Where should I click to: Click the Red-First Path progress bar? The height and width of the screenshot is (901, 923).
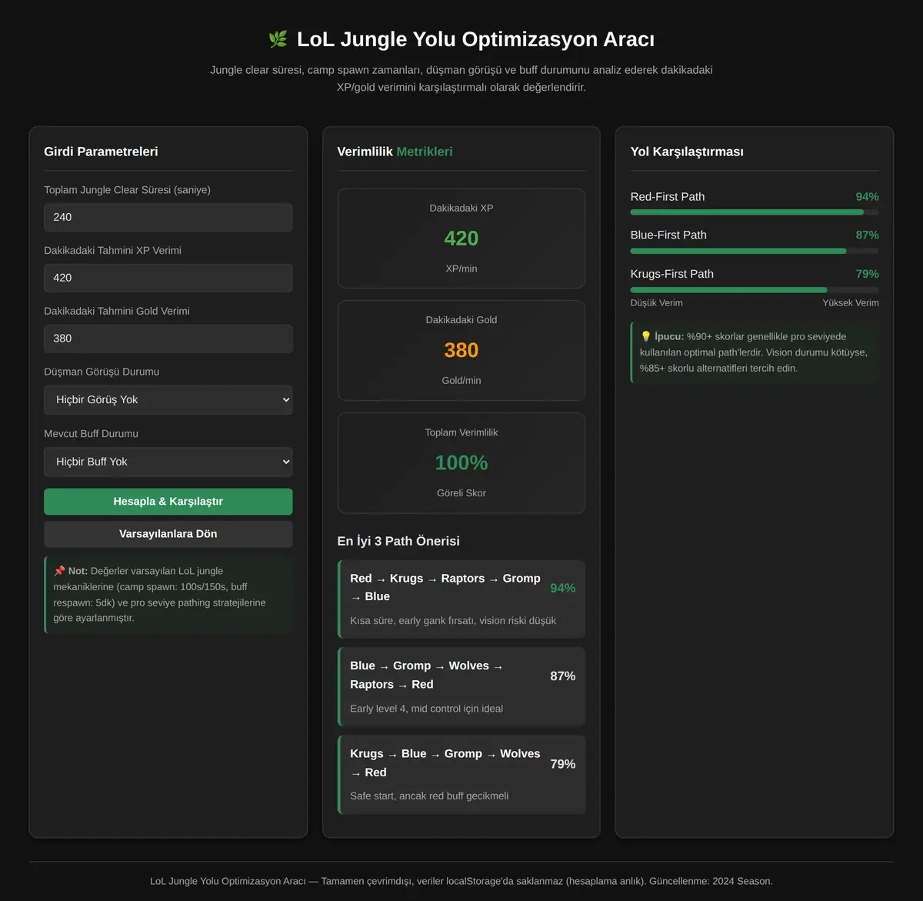point(755,212)
